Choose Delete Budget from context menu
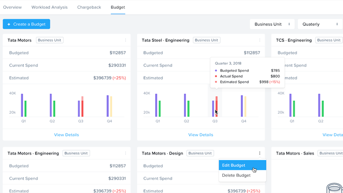The image size is (343, 193). pos(236,175)
